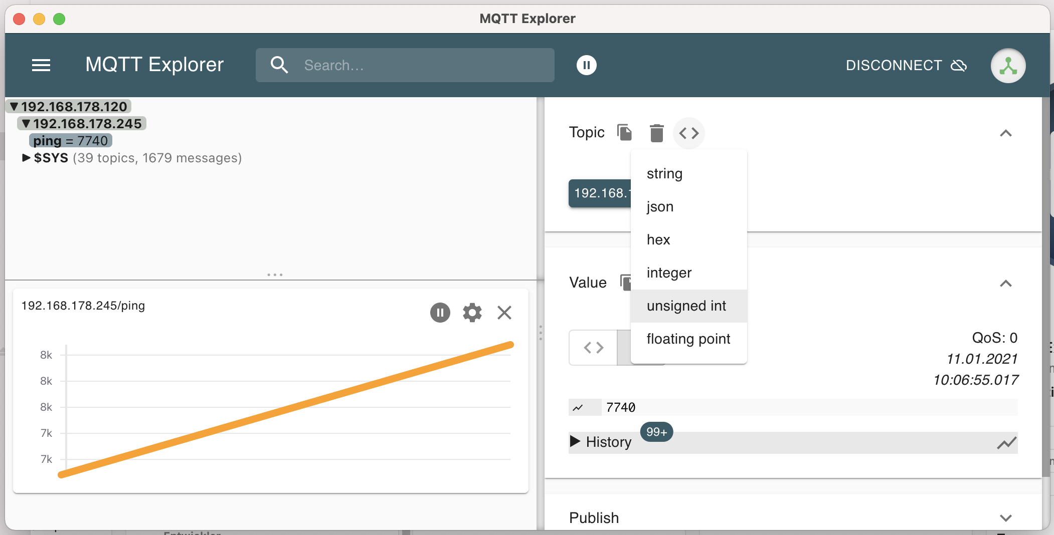Screen dimensions: 1054x535
Task: Click the 7740 value text
Action: click(x=621, y=407)
